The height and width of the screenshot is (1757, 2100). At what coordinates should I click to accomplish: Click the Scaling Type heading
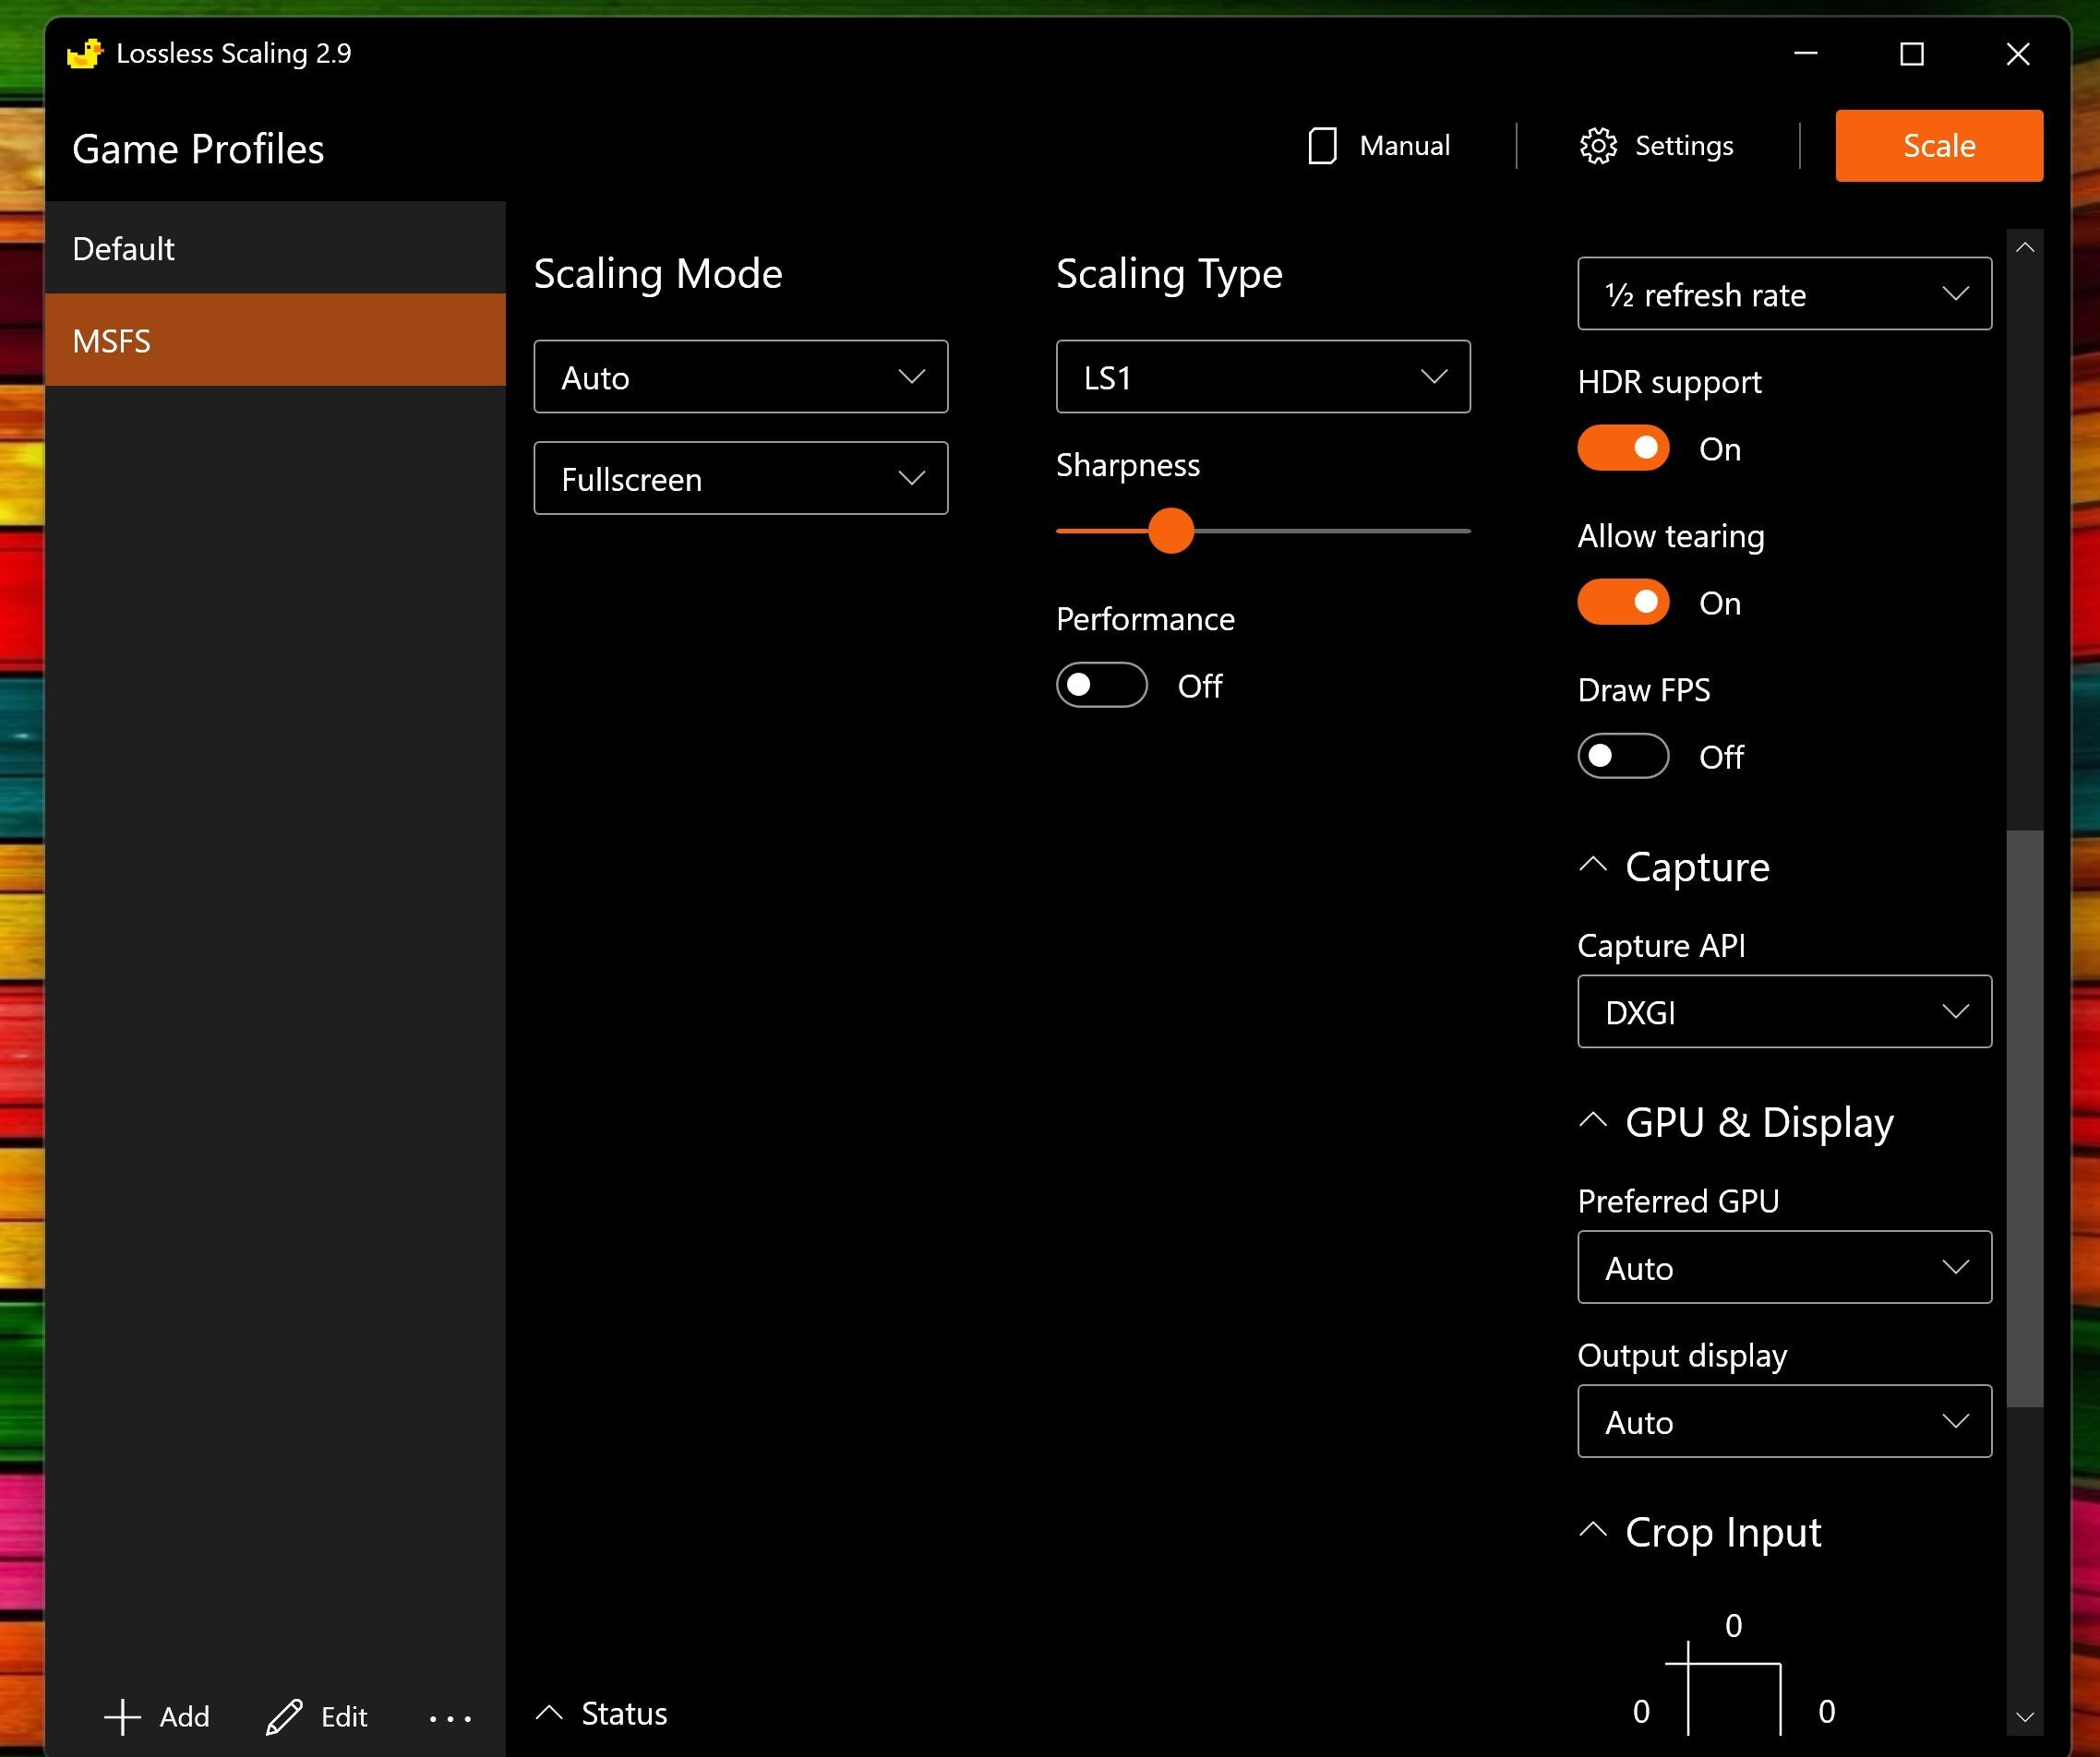point(1169,274)
